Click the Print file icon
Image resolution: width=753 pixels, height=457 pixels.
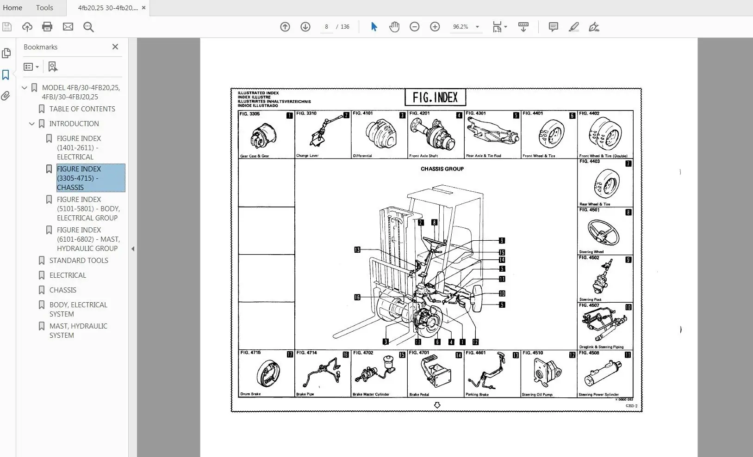tap(47, 27)
